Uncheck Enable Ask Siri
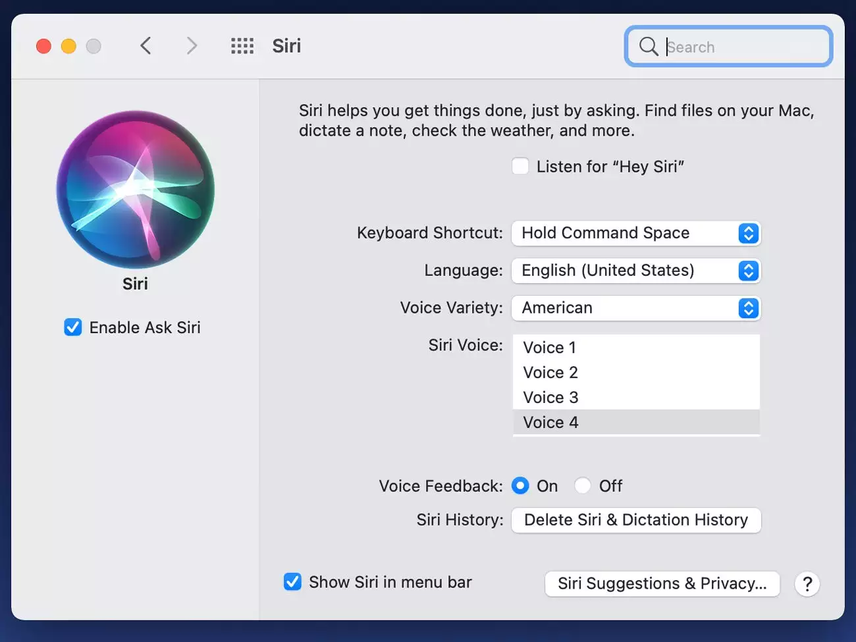856x642 pixels. tap(73, 327)
